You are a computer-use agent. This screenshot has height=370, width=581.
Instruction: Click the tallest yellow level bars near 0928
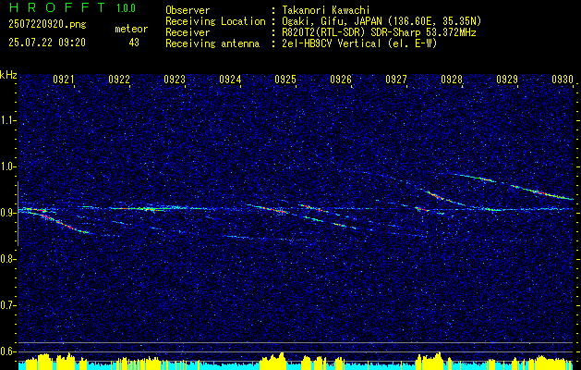coord(431,361)
